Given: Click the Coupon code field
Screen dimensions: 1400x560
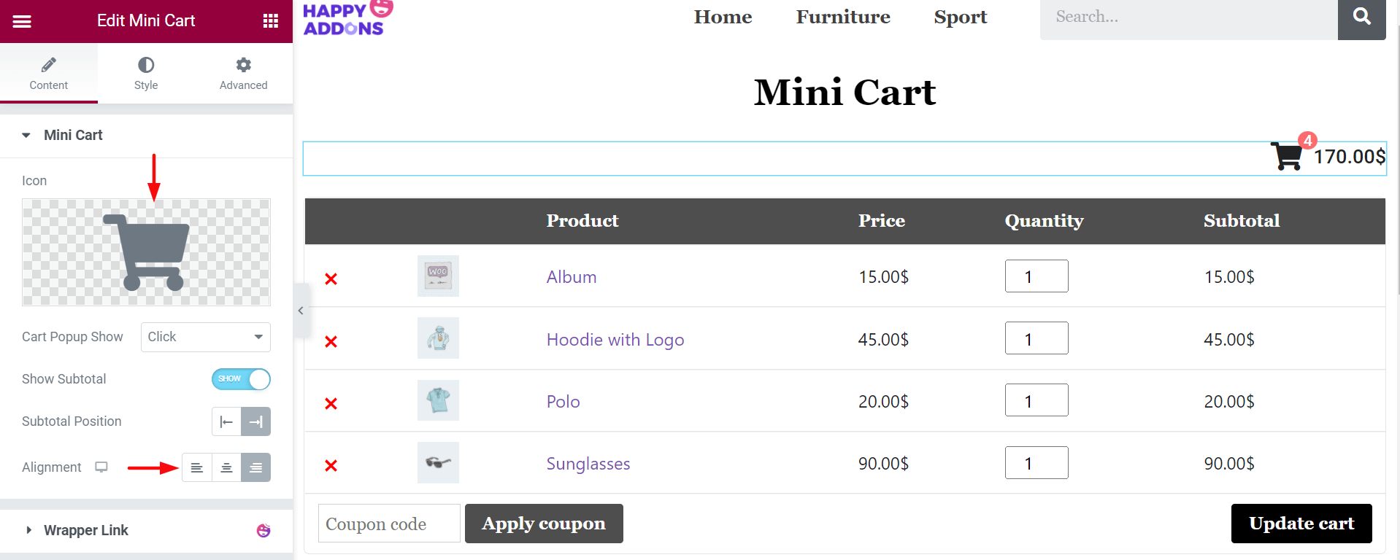Looking at the screenshot, I should click(x=389, y=524).
